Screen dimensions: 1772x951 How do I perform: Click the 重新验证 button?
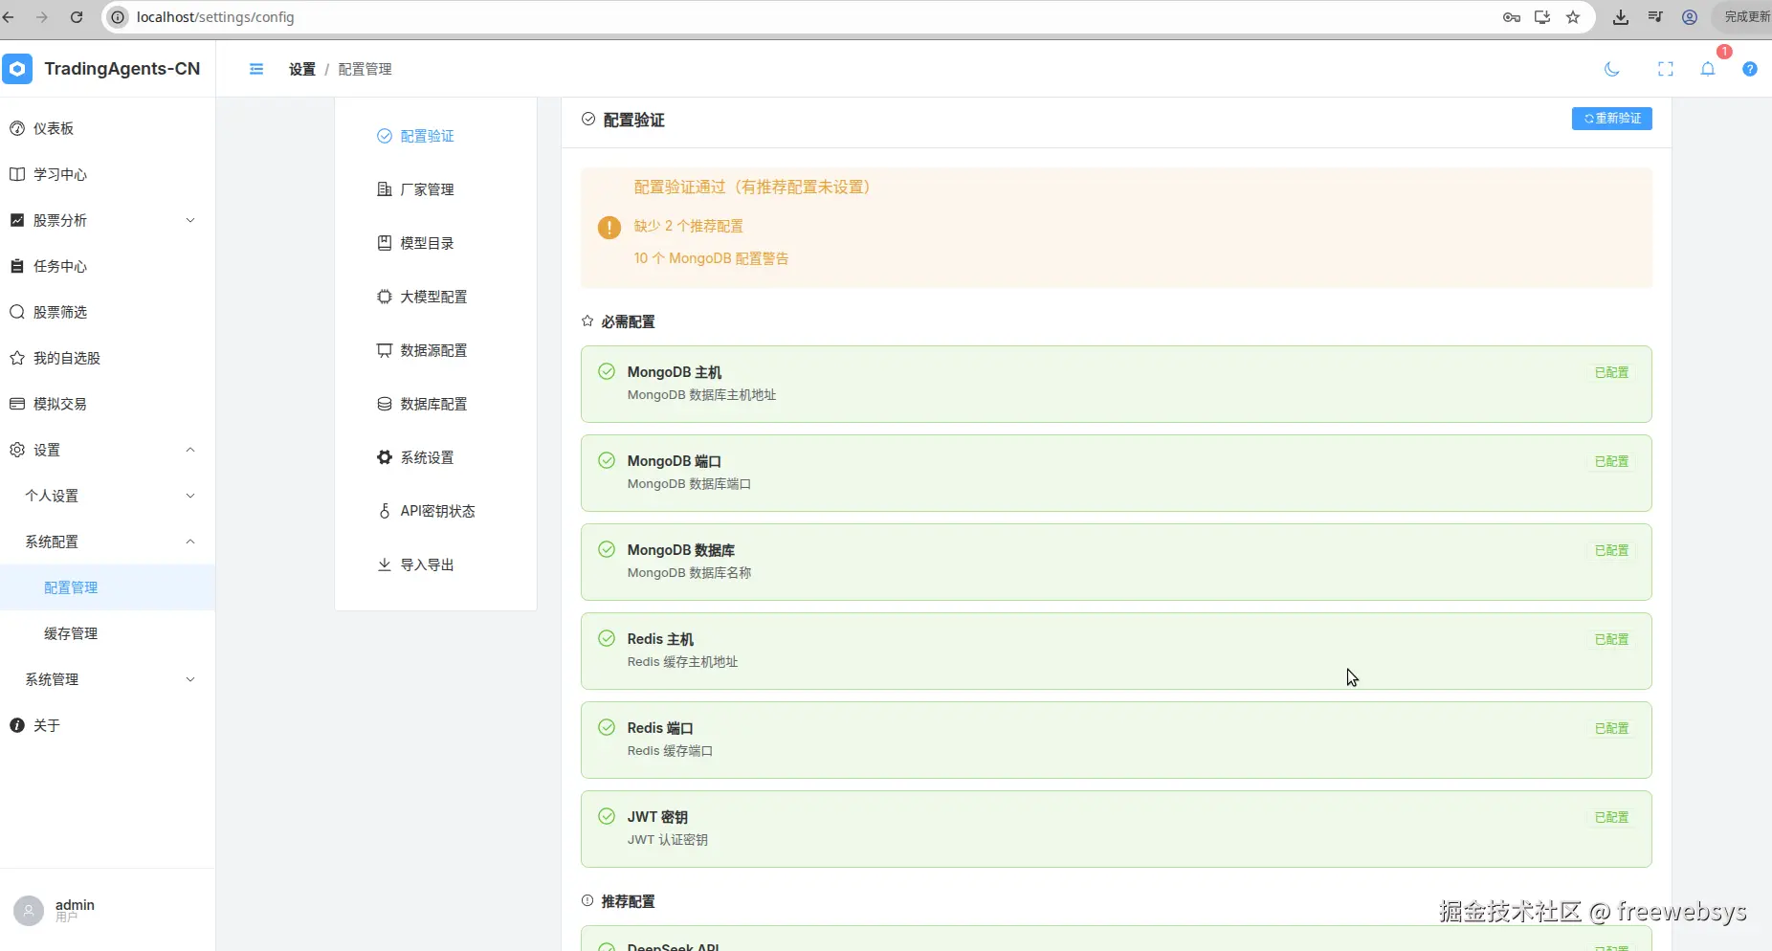click(1611, 119)
